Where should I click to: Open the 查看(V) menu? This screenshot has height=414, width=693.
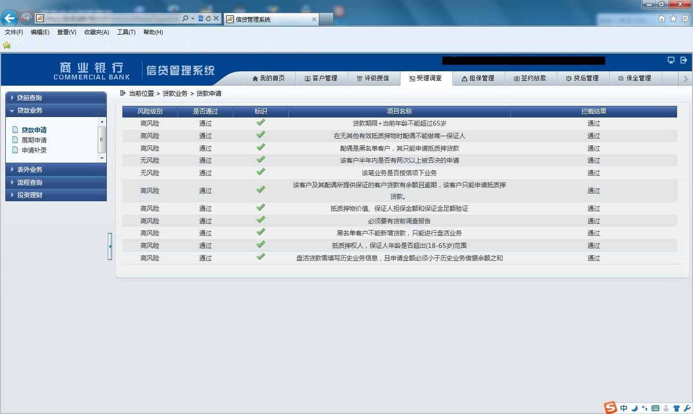click(66, 32)
